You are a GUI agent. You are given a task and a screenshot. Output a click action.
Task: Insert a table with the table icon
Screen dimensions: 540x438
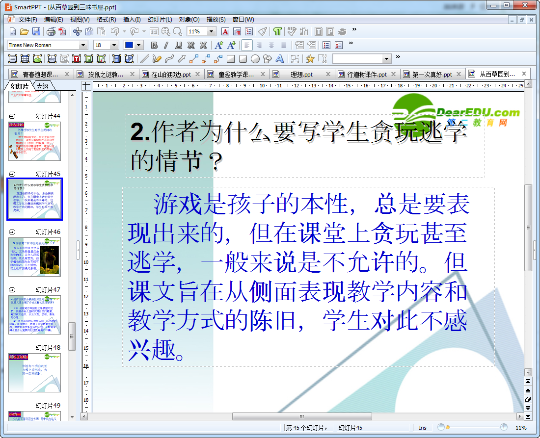(25, 59)
